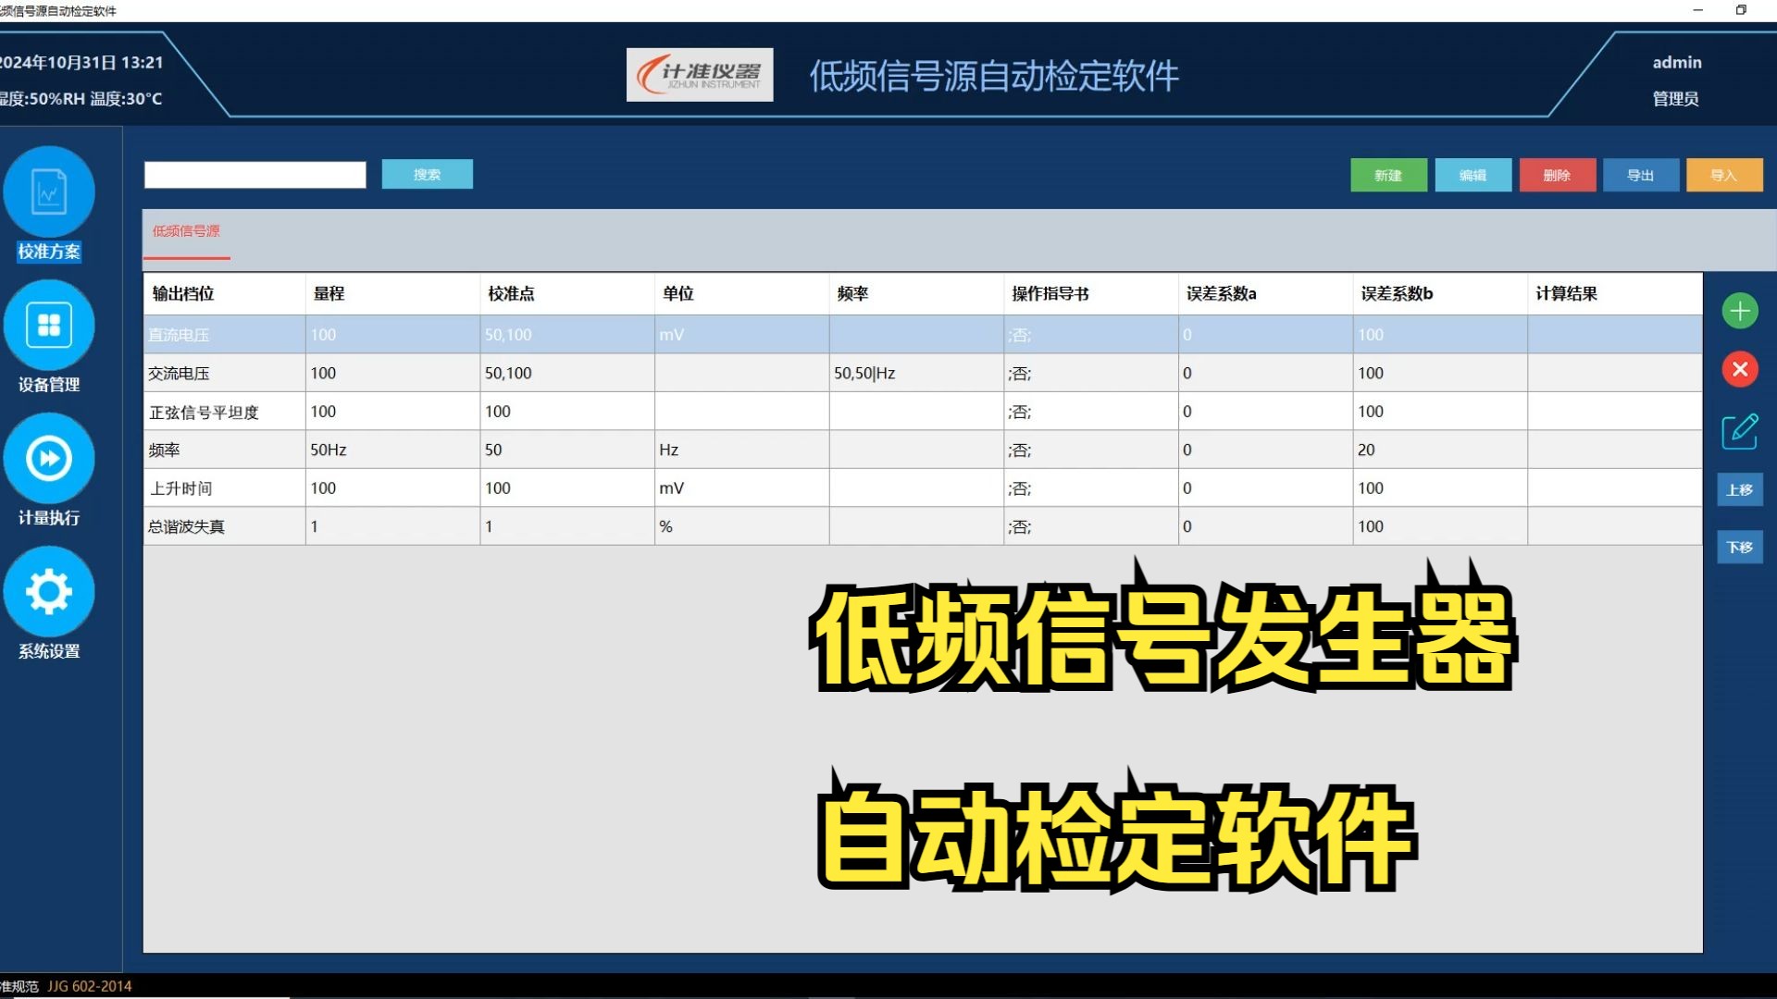The image size is (1777, 999).
Task: Click the 输出档位 column header
Action: pos(225,293)
